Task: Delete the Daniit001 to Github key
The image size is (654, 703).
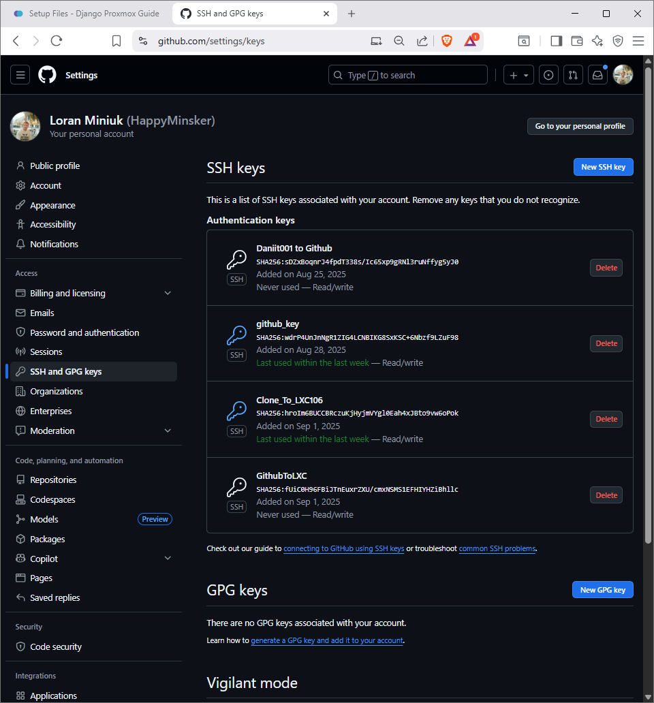Action: pyautogui.click(x=606, y=267)
